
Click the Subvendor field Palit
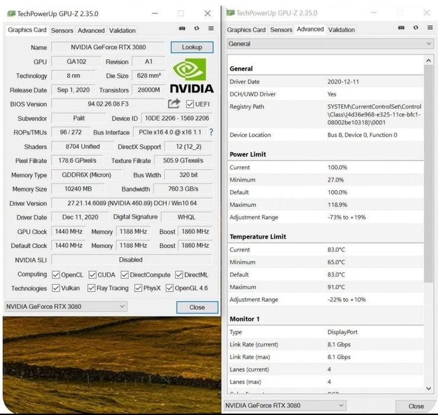[x=79, y=118]
